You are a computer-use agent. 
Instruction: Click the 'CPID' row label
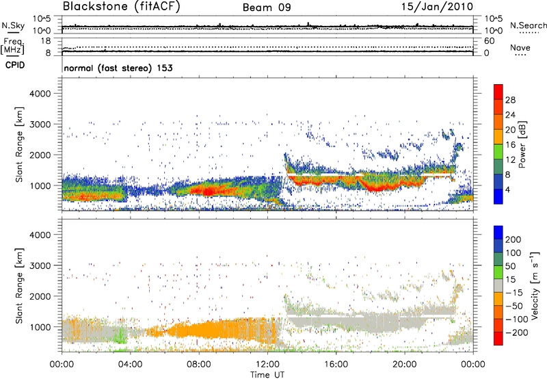(x=15, y=65)
